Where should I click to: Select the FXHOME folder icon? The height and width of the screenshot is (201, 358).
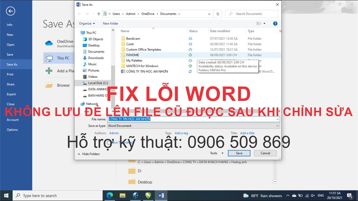click(x=123, y=55)
